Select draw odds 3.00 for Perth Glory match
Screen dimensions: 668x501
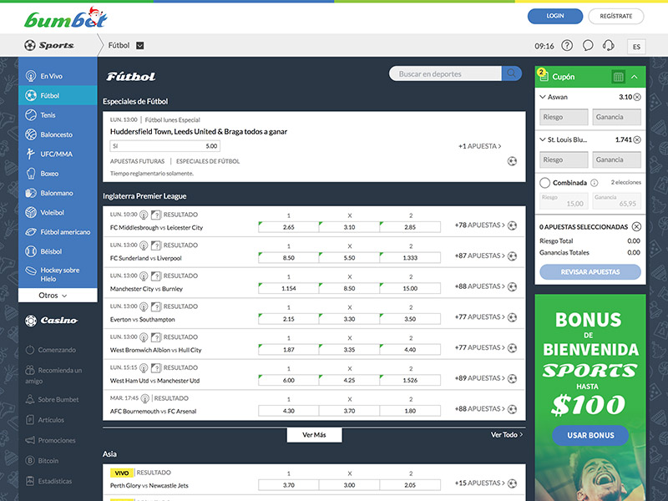(349, 485)
